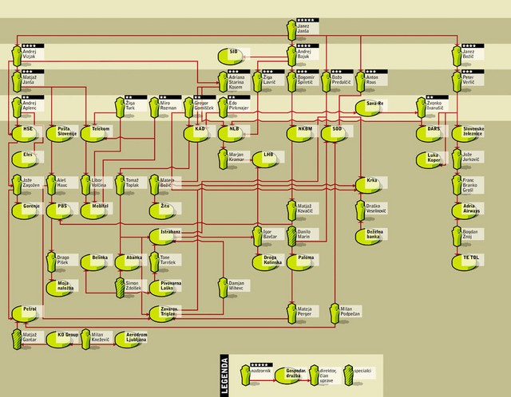Screen dimensions: 511x397
Task: Click the figure icon of Andrej Bajuk
Action: [291, 56]
